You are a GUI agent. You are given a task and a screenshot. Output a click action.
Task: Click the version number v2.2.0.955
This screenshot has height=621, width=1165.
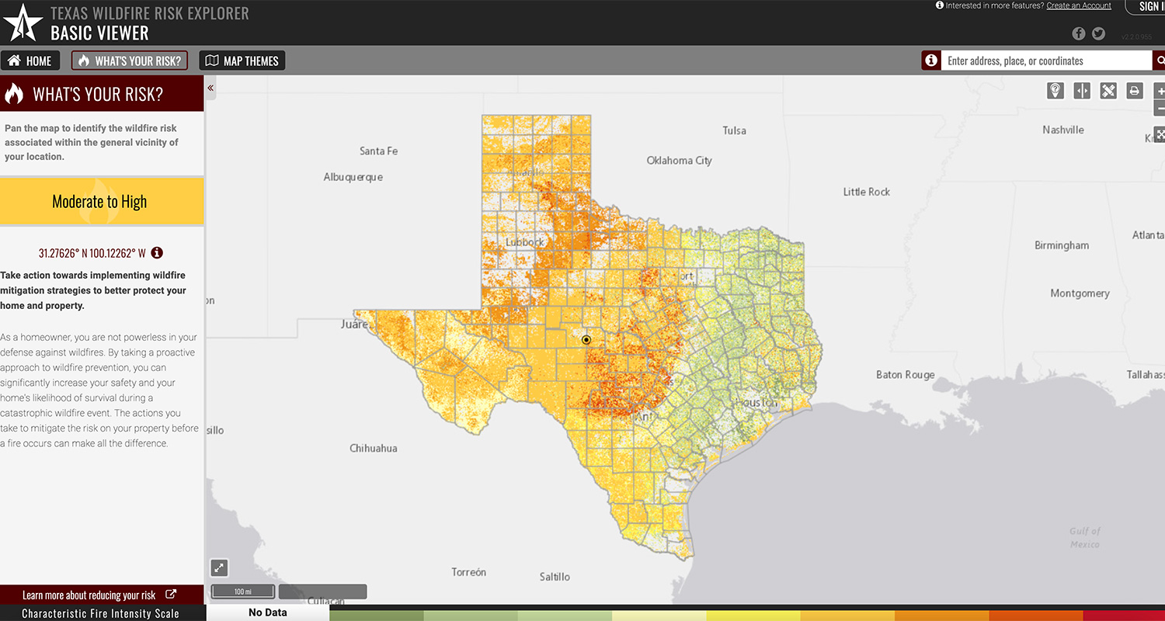pyautogui.click(x=1137, y=36)
